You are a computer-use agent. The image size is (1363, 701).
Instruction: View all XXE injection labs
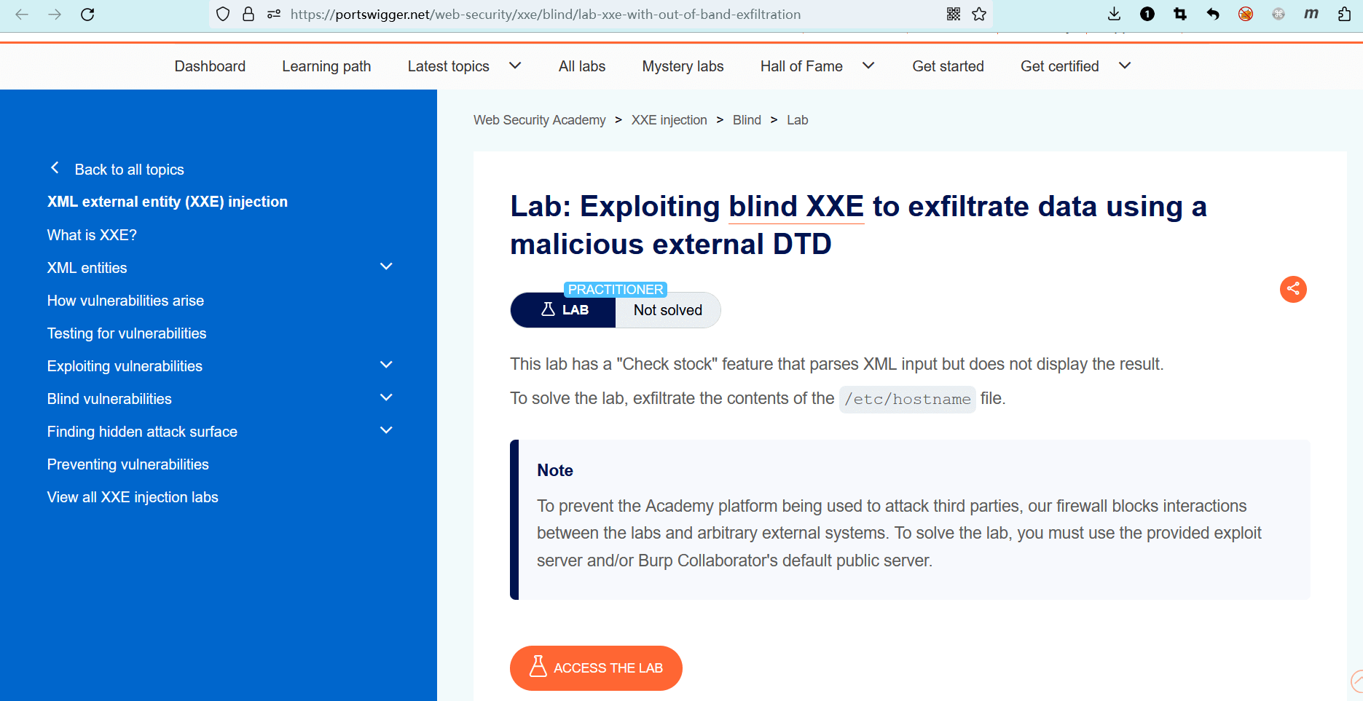pos(133,497)
